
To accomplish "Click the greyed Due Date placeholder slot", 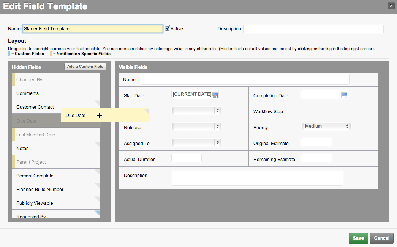I will [36, 121].
